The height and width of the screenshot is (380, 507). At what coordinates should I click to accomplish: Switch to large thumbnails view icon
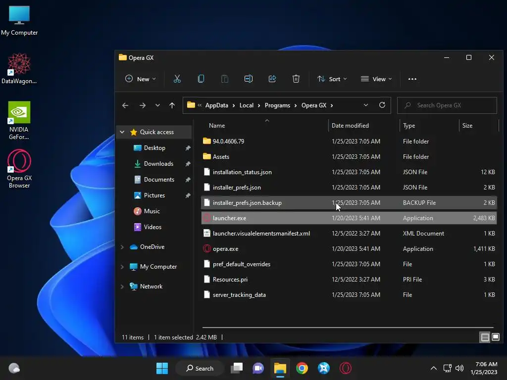pos(495,337)
